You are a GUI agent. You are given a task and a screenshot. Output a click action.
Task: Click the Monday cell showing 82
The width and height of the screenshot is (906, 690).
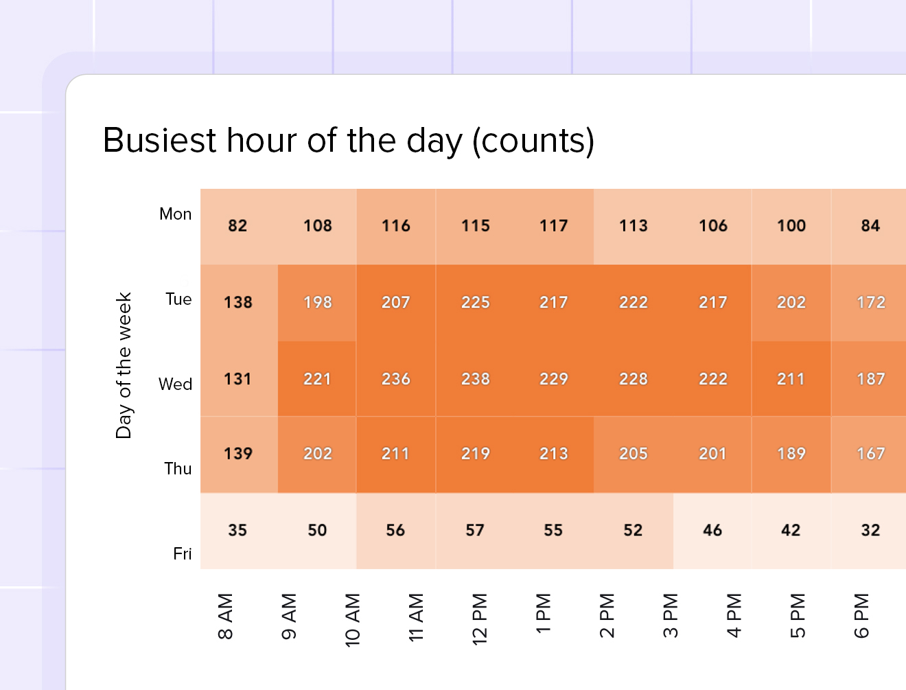pos(237,226)
